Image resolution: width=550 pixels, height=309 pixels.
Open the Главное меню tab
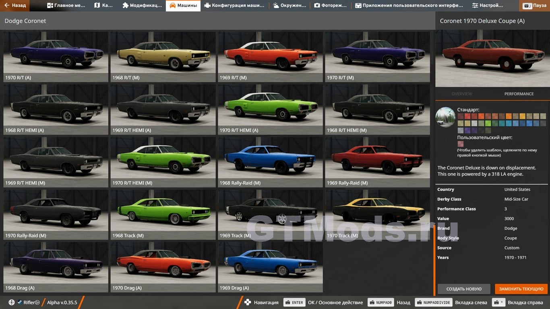(66, 6)
